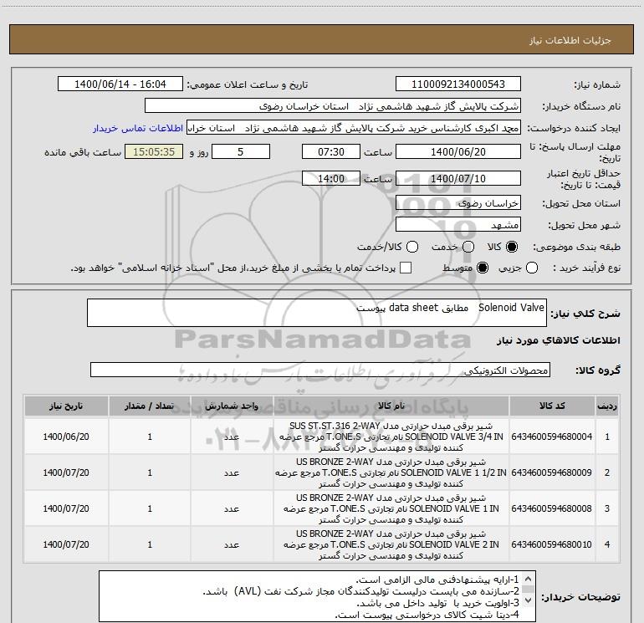Select the خدمت radio button
This screenshot has height=623, width=644.
coord(468,247)
